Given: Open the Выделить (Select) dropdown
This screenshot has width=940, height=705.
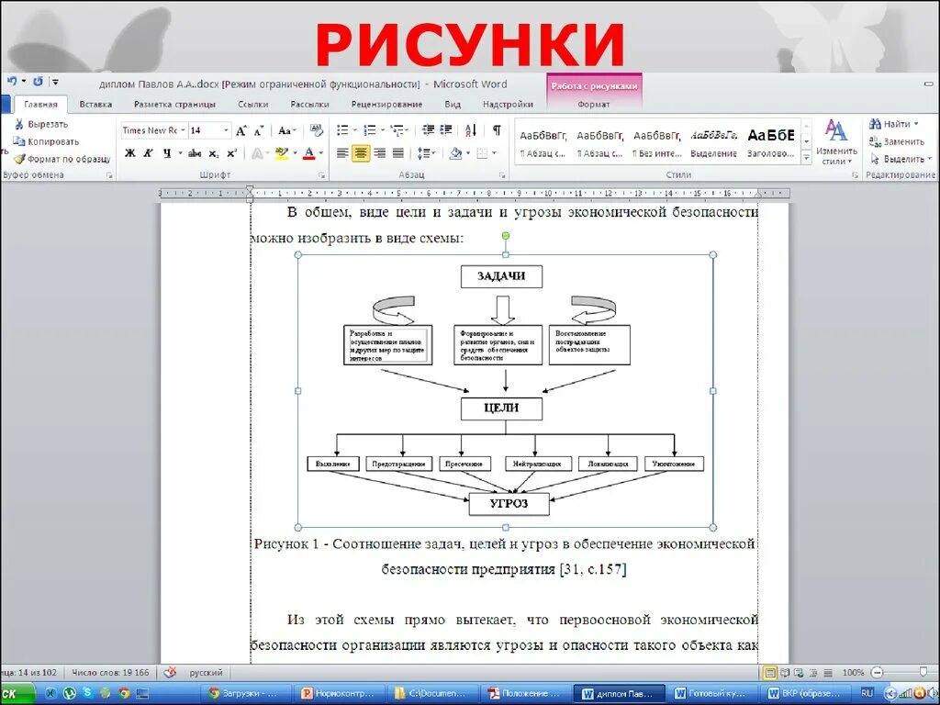Looking at the screenshot, I should pos(901,159).
